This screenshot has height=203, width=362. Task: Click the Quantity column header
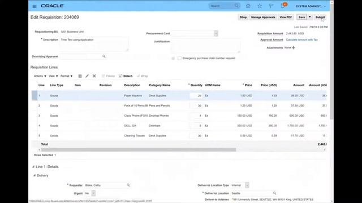[x=196, y=85]
